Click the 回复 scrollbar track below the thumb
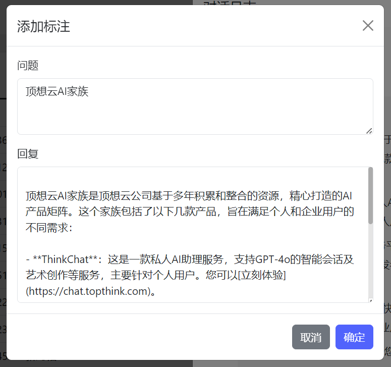 (370, 263)
